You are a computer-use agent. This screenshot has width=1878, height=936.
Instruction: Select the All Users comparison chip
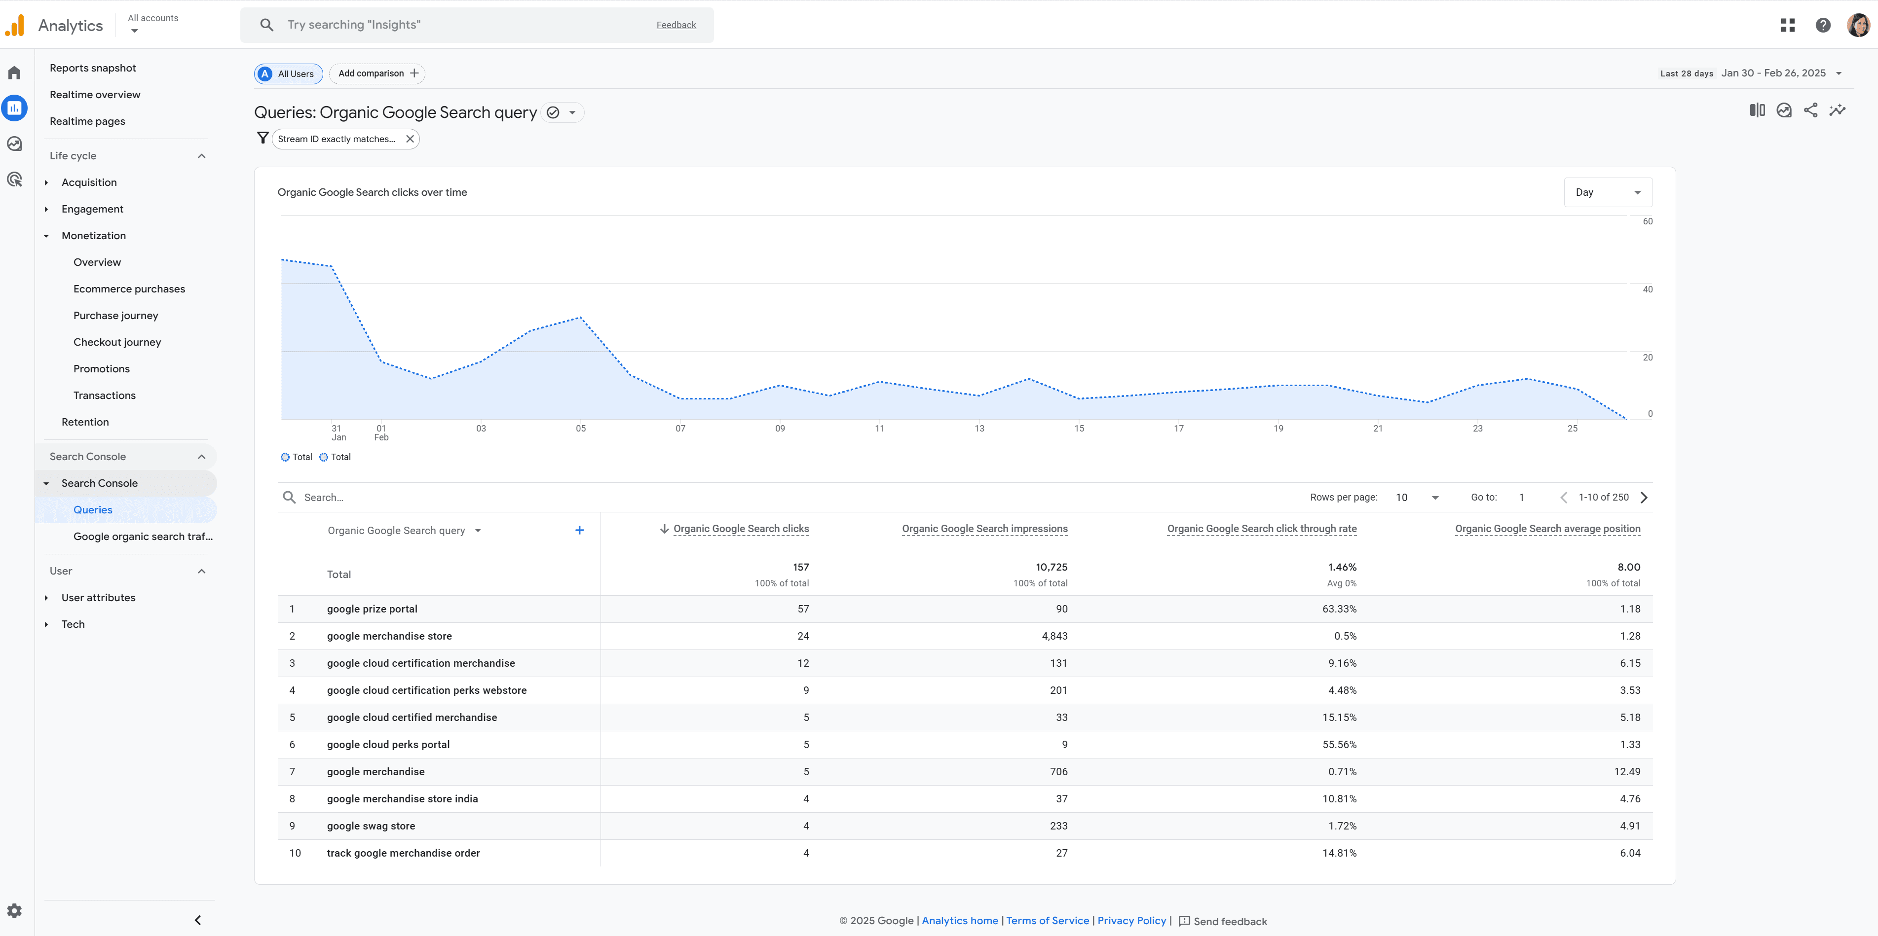[289, 73]
